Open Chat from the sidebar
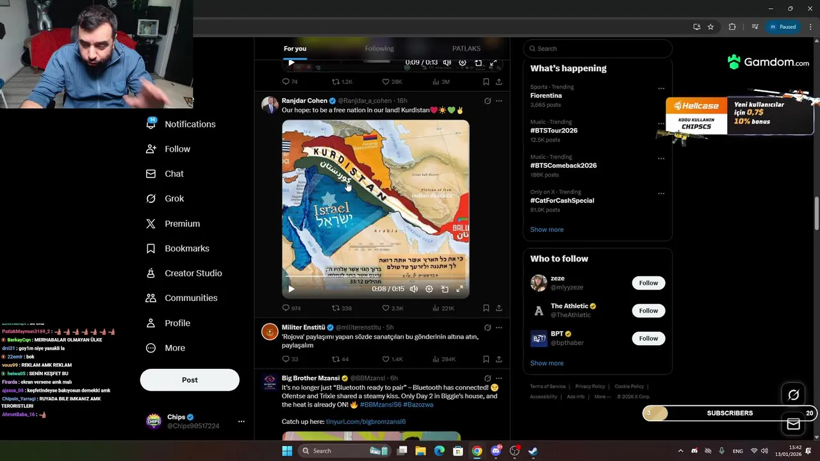The width and height of the screenshot is (820, 461). (x=165, y=174)
